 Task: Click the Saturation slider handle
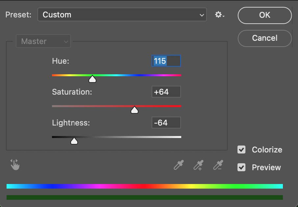point(135,110)
